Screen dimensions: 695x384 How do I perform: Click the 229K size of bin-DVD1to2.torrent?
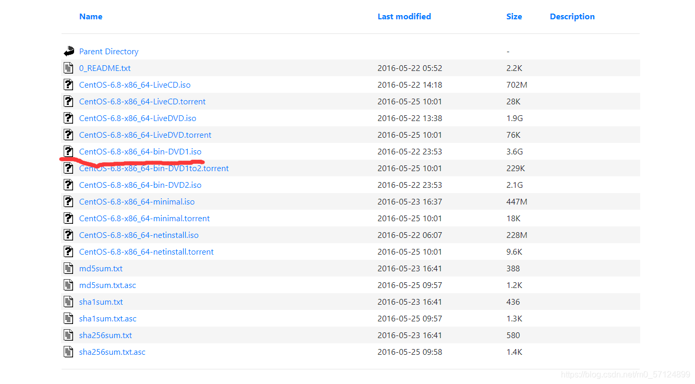516,169
